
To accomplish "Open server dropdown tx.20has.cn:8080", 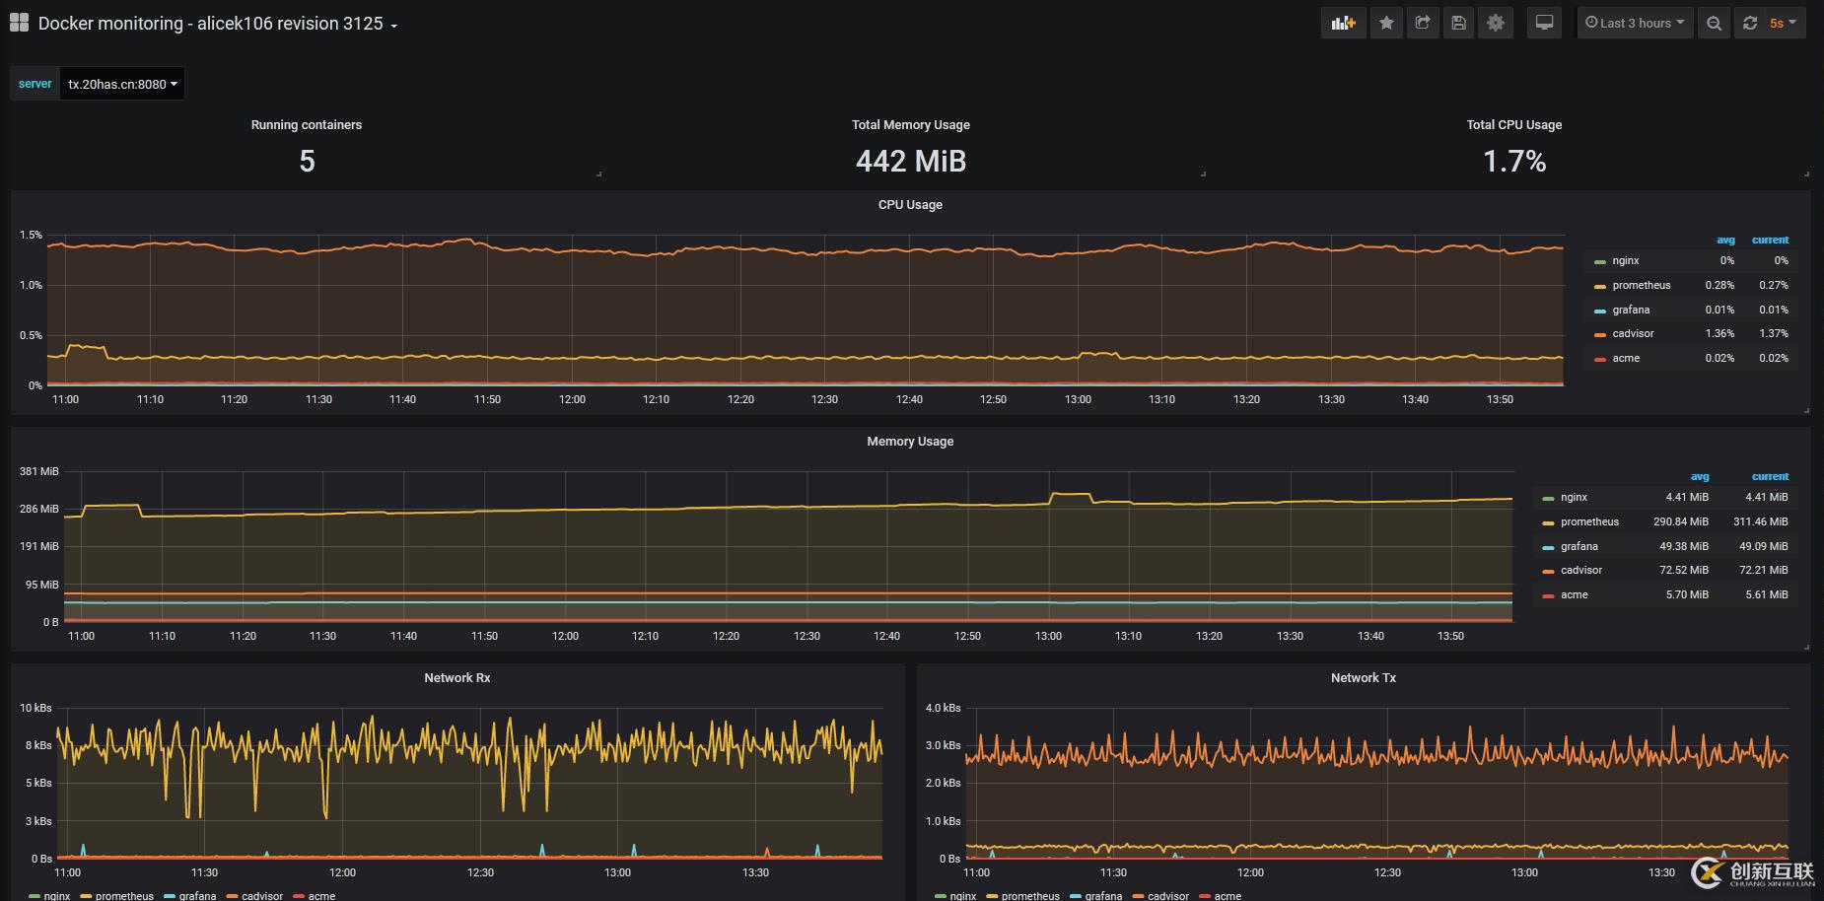I will pyautogui.click(x=122, y=85).
